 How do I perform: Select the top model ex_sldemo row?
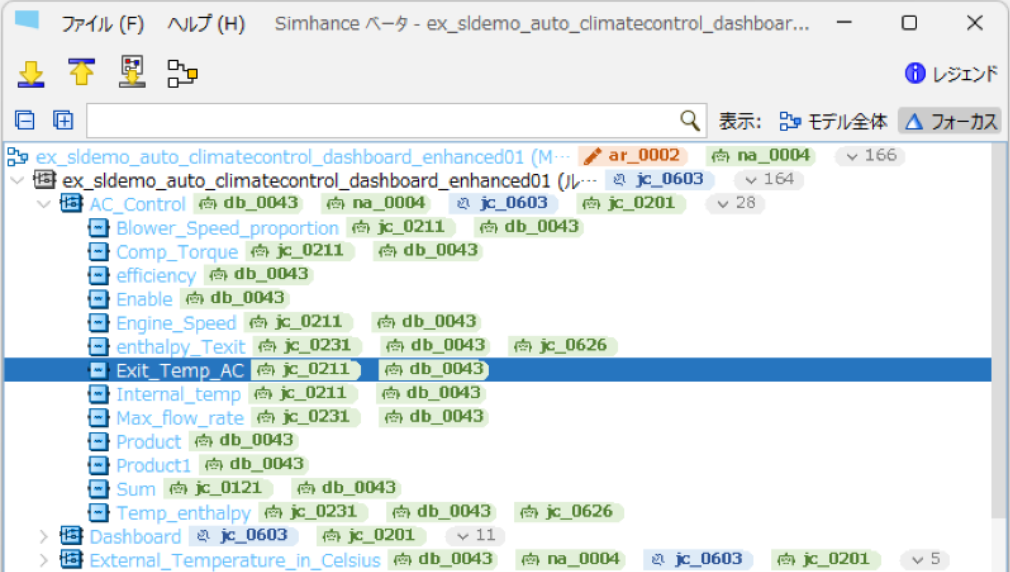tap(303, 157)
